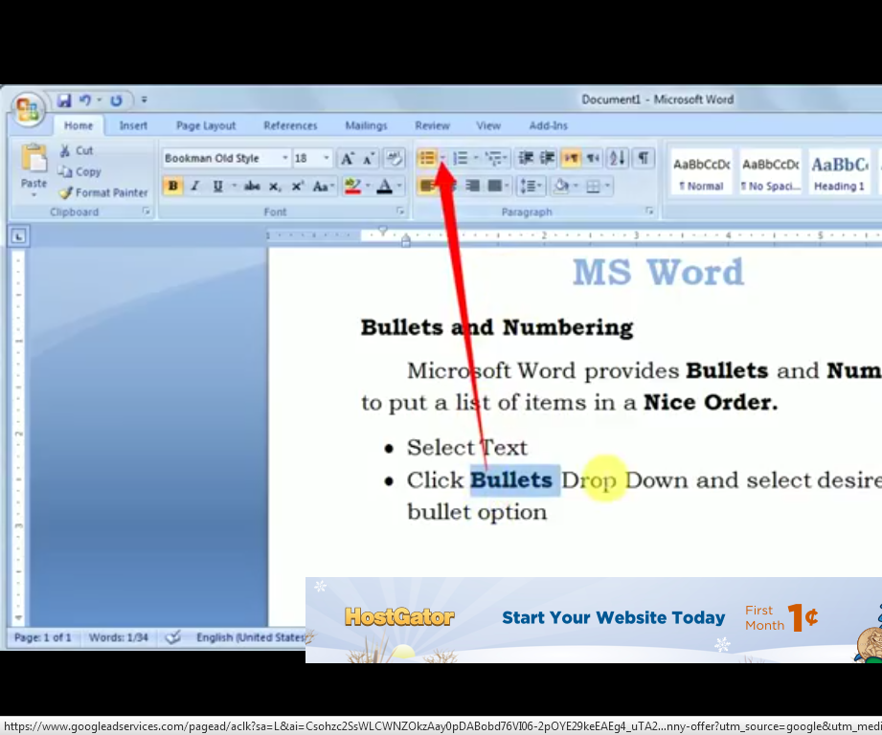Apply paragraph shading color
Image resolution: width=882 pixels, height=735 pixels.
(x=561, y=186)
